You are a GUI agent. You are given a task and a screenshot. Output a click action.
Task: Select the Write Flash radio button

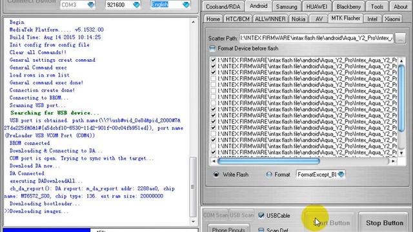click(x=216, y=175)
